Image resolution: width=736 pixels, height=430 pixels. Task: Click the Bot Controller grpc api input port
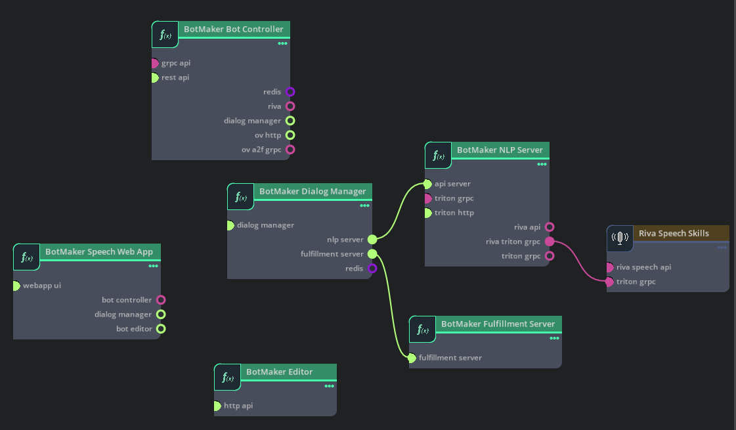tap(155, 63)
